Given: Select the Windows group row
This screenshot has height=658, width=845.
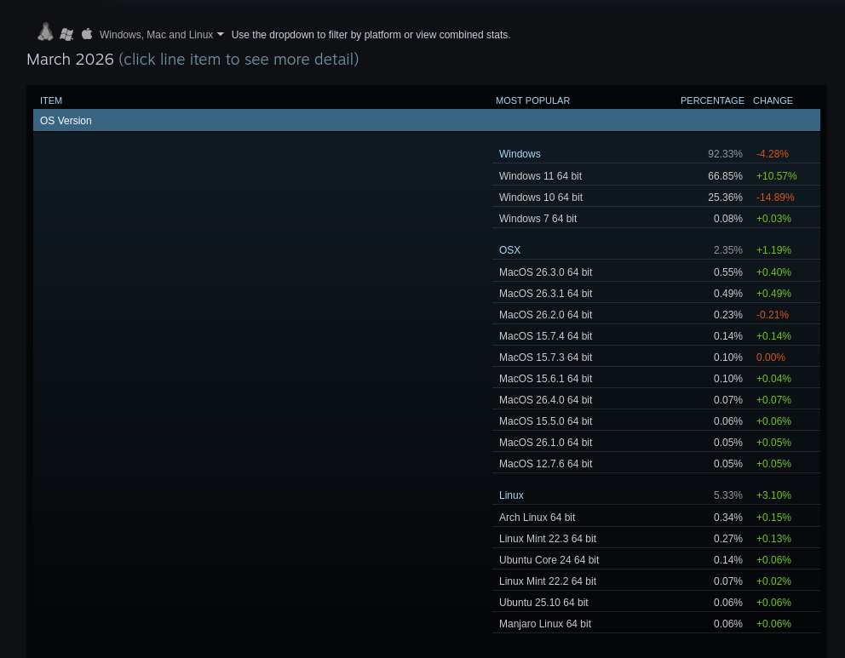Looking at the screenshot, I should point(656,154).
